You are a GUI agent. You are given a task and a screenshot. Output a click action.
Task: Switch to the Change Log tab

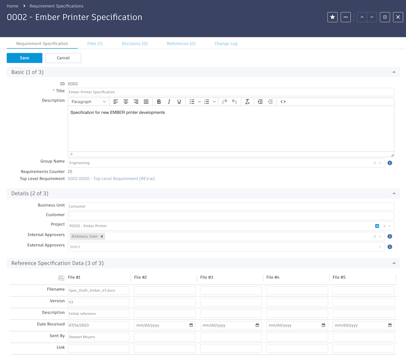pyautogui.click(x=226, y=43)
